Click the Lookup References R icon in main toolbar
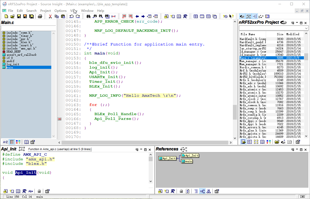The width and height of the screenshot is (310, 199). (x=185, y=16)
